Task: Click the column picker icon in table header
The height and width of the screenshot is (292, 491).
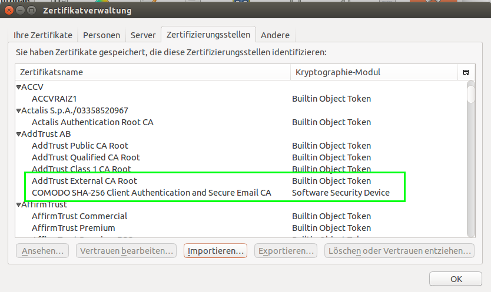Action: click(x=466, y=72)
